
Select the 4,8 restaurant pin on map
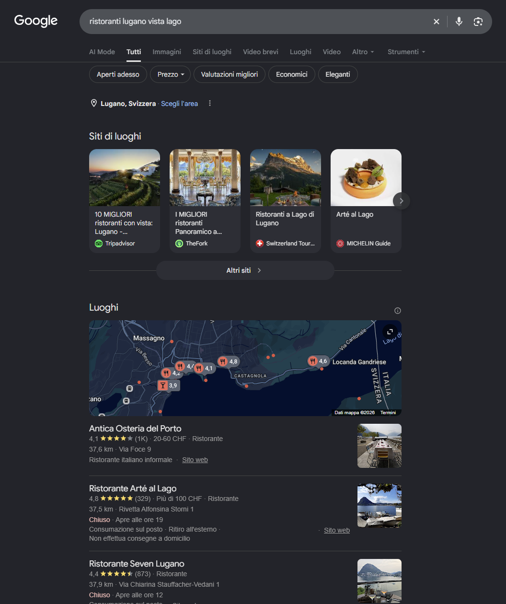[228, 361]
